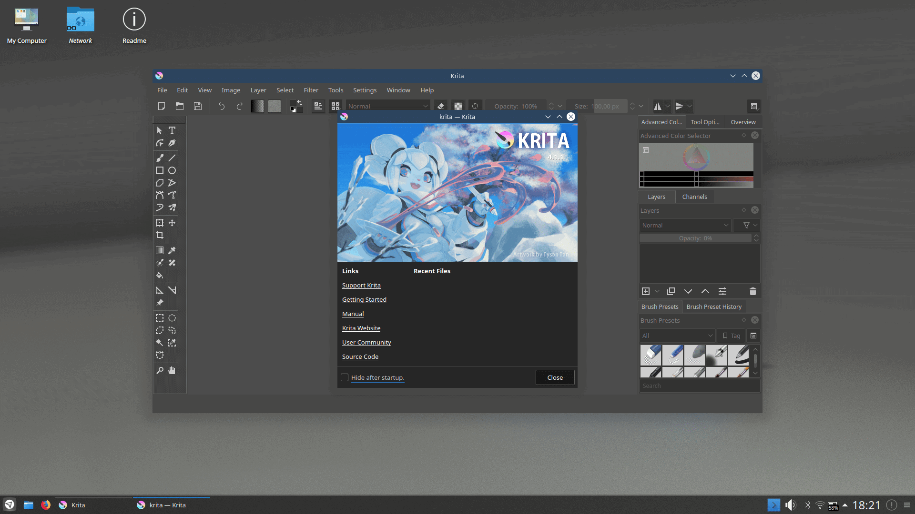Expand the horizontal mirror options arrow
The width and height of the screenshot is (915, 514).
668,106
